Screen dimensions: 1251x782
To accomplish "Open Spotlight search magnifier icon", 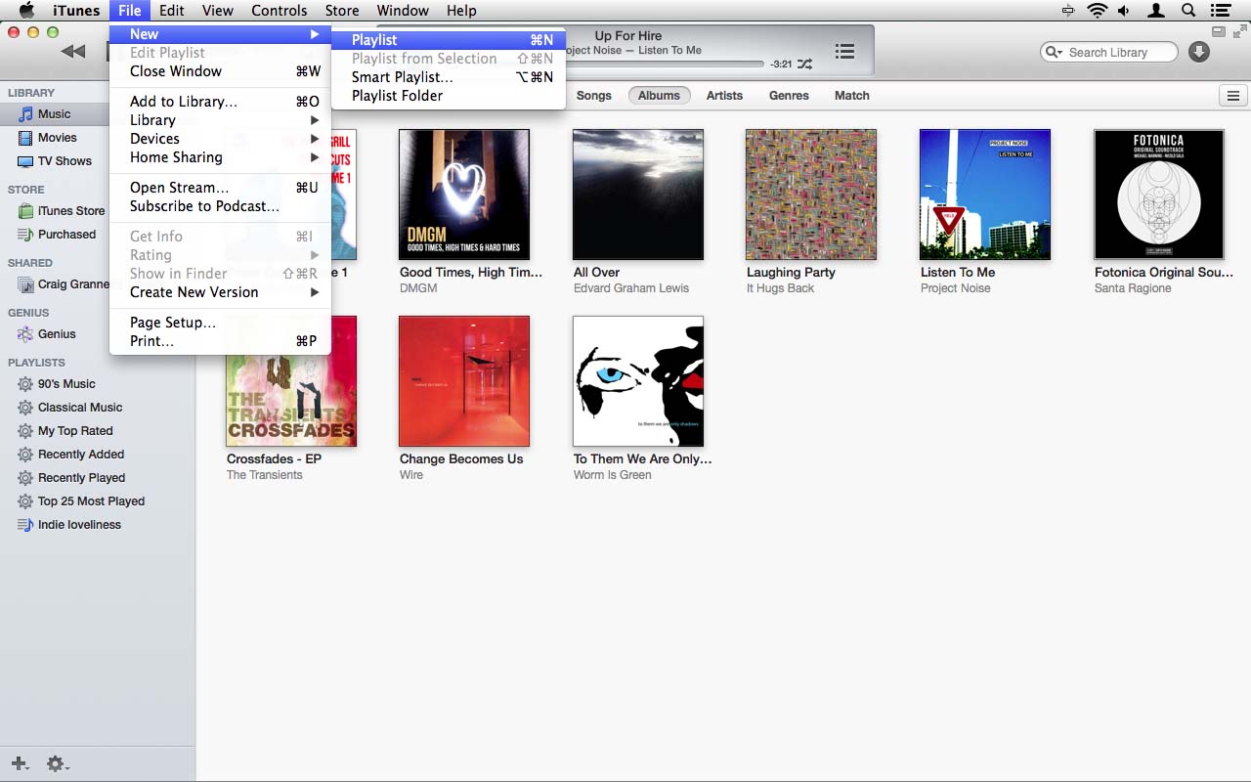I will (x=1188, y=11).
